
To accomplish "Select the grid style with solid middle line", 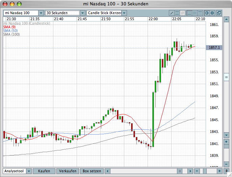I will [195, 13].
